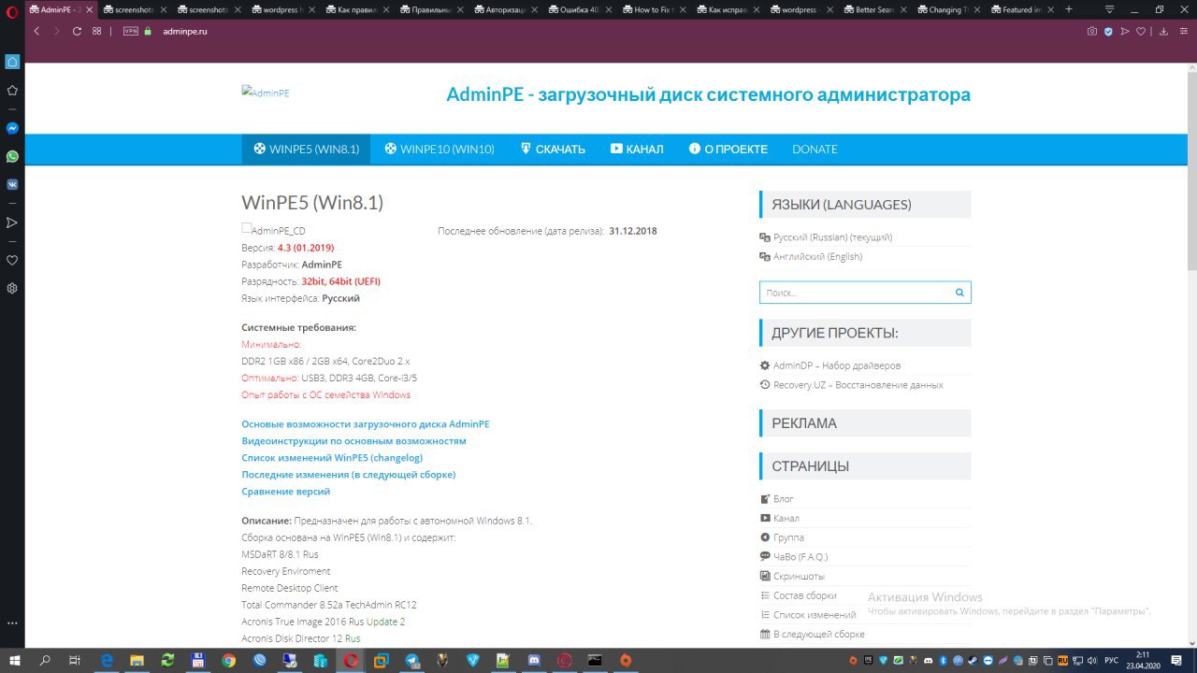Screen dimensions: 1197x673
Task: Open Блог page link
Action: pos(783,499)
